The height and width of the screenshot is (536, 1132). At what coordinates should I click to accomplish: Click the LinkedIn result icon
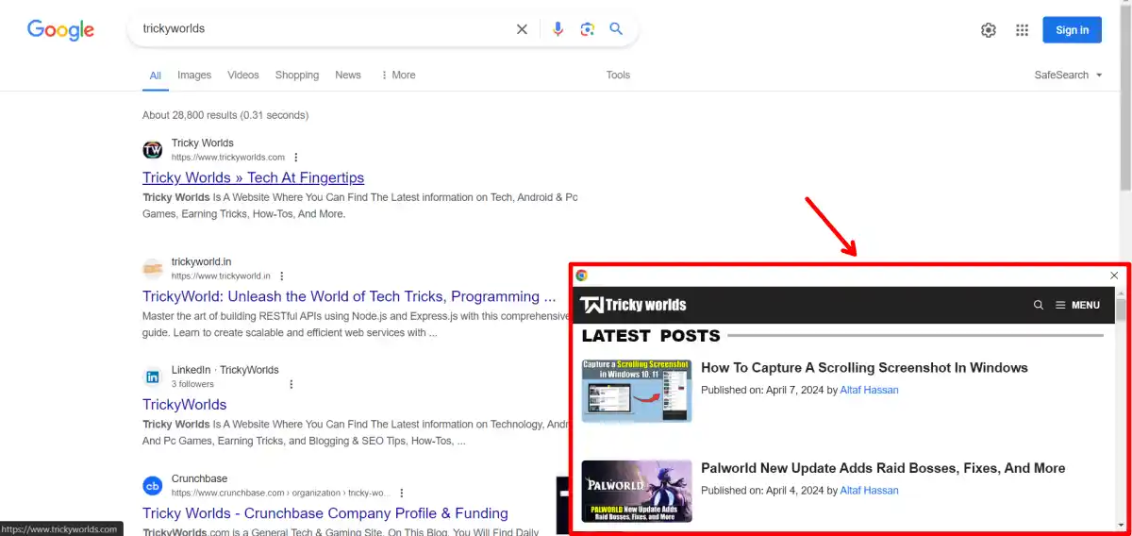[x=152, y=377]
